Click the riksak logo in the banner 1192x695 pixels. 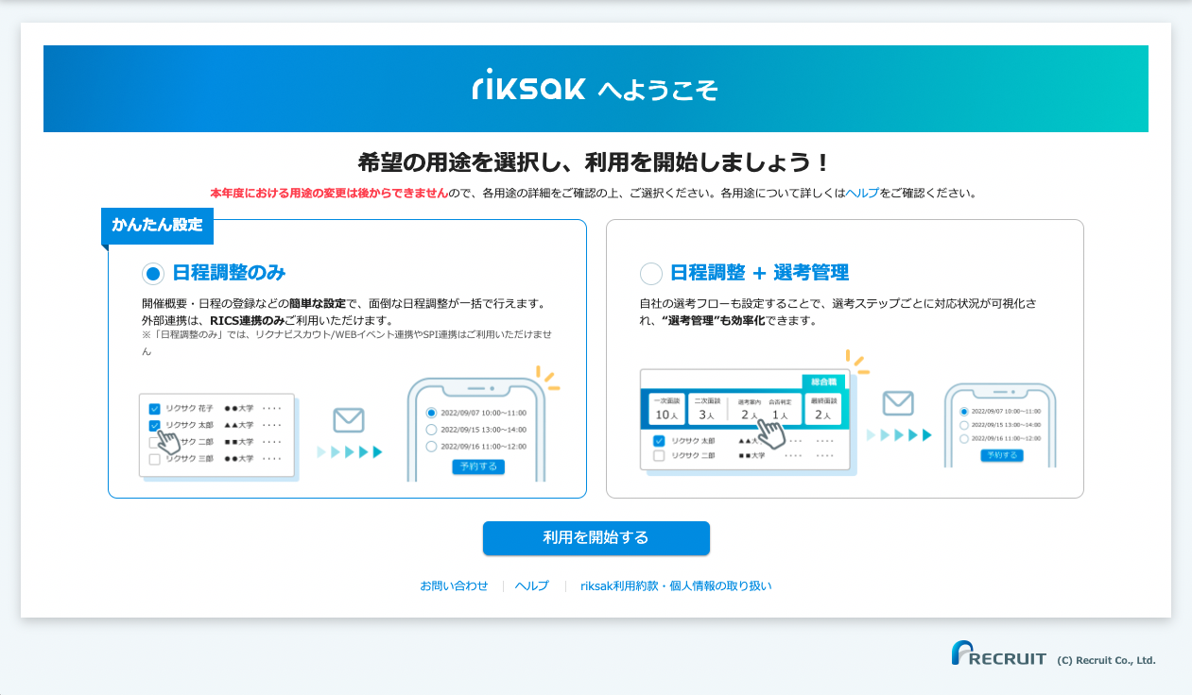[x=529, y=86]
